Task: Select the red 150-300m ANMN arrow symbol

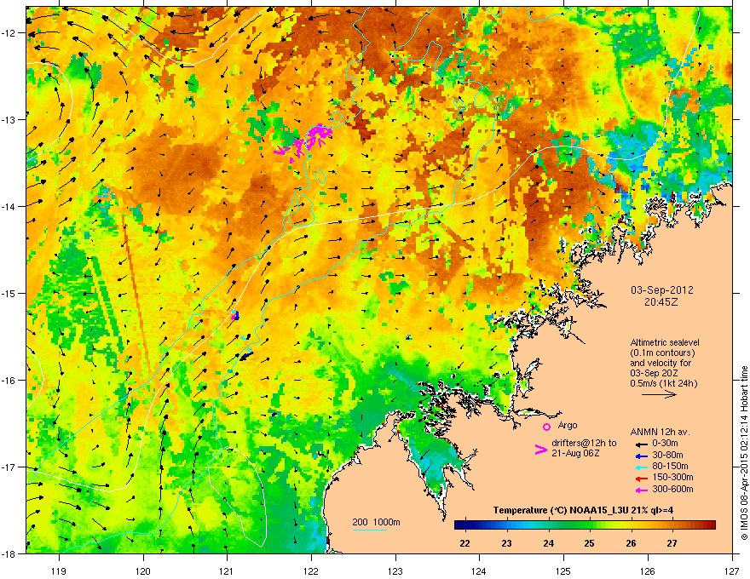Action: [x=642, y=479]
